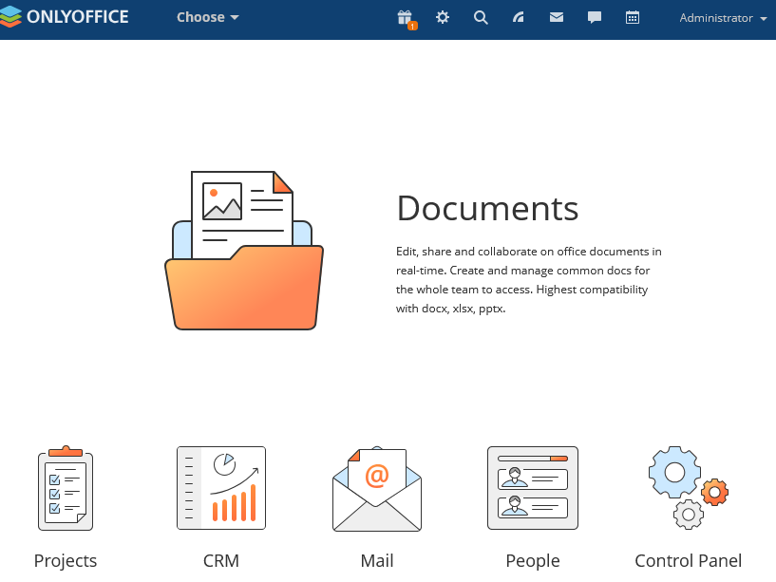The height and width of the screenshot is (582, 776).
Task: Open the chat talk bubble icon
Action: (595, 18)
